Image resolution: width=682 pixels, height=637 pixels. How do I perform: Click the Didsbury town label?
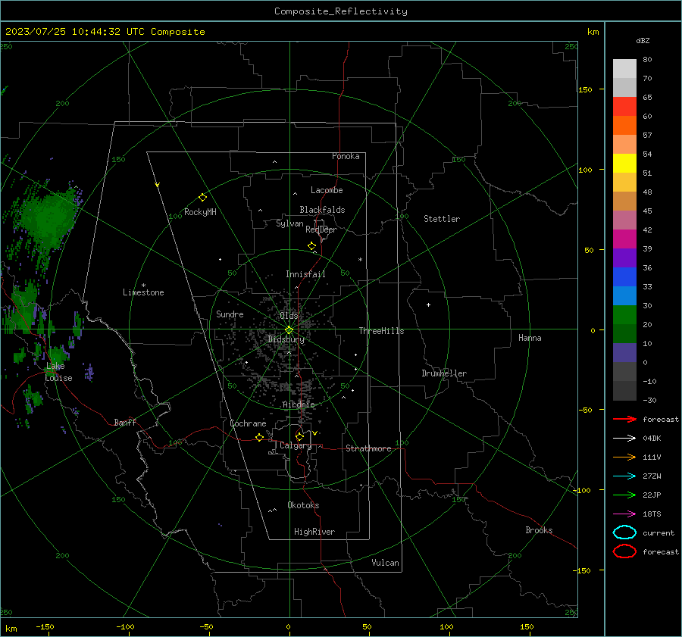coord(286,339)
